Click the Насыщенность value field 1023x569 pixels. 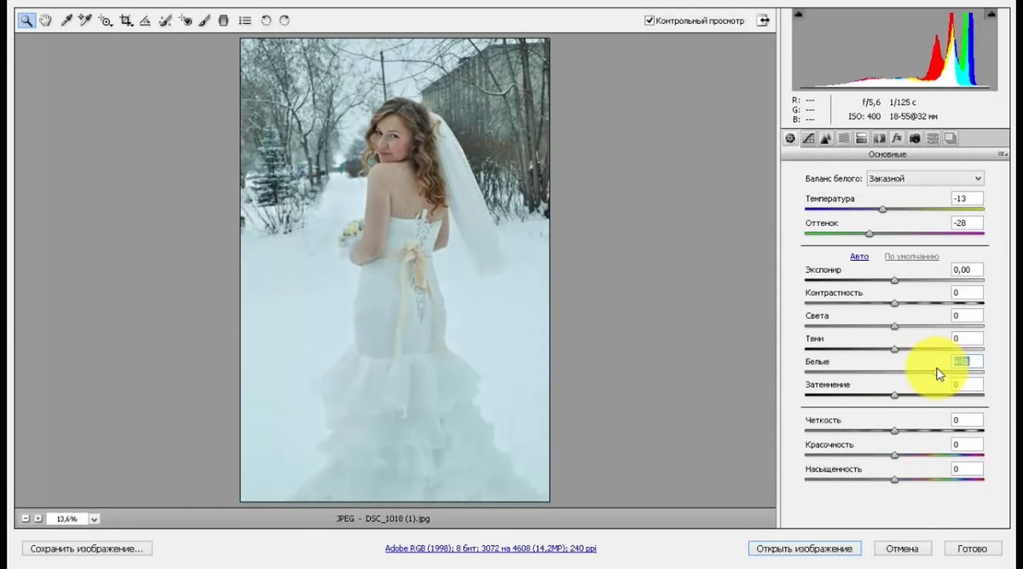click(x=968, y=468)
